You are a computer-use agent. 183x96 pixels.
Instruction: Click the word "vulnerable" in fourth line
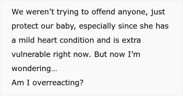click(31, 54)
